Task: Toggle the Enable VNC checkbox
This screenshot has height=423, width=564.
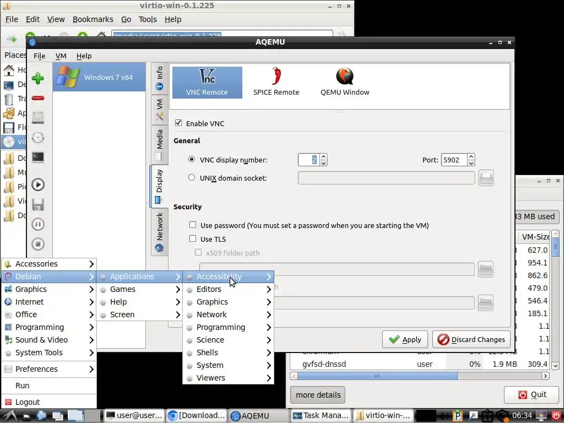Action: pos(178,123)
